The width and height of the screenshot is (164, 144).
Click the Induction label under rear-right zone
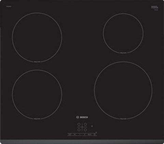[x=123, y=53]
